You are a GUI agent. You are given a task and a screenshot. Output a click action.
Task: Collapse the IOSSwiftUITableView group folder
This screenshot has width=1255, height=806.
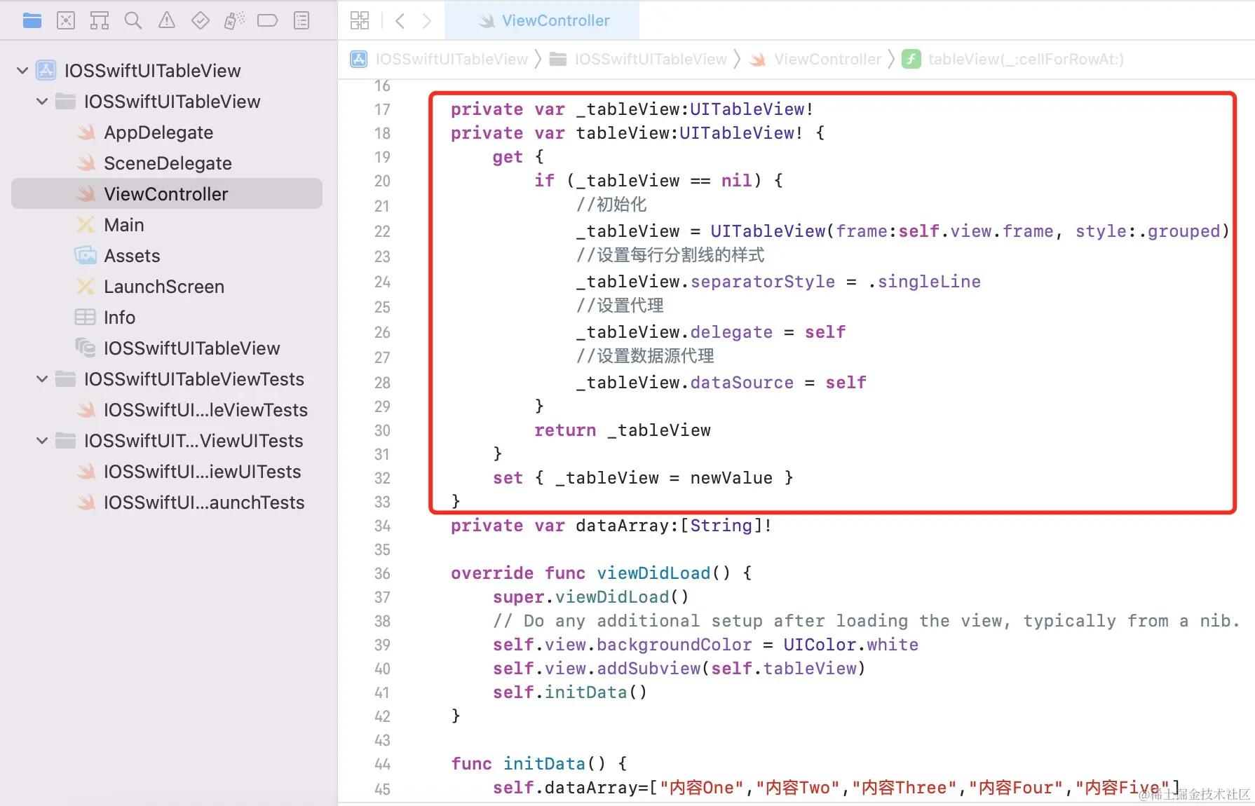(42, 102)
